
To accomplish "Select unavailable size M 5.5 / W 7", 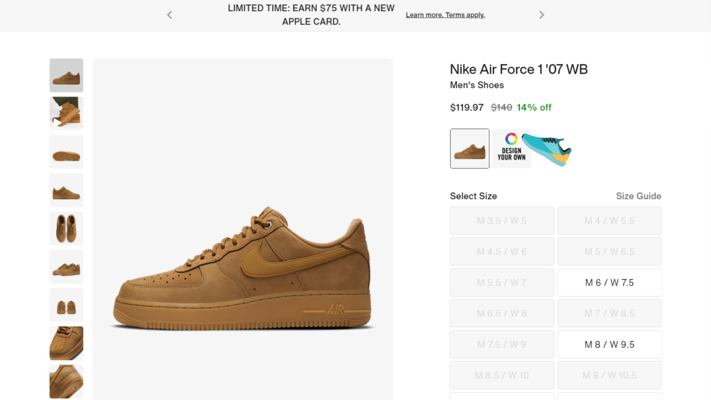I will coord(502,283).
